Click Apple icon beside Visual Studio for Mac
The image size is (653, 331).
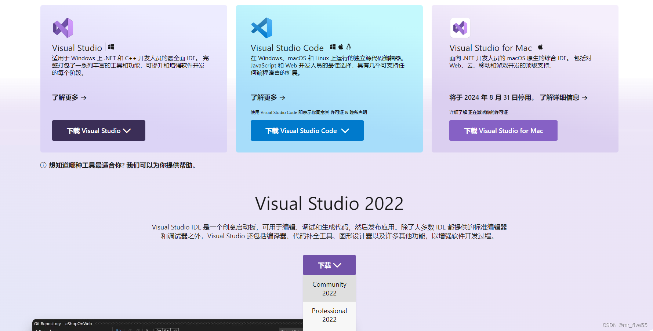pyautogui.click(x=540, y=47)
